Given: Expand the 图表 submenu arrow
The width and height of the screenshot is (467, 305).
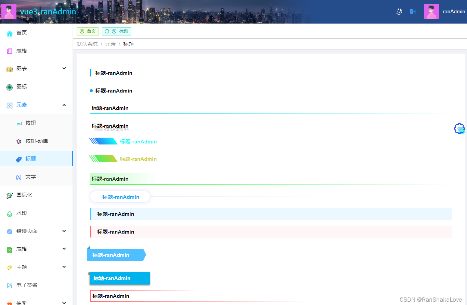Looking at the screenshot, I should click(x=64, y=68).
